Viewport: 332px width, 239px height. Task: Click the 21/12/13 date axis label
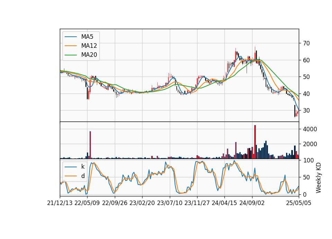[60, 203]
